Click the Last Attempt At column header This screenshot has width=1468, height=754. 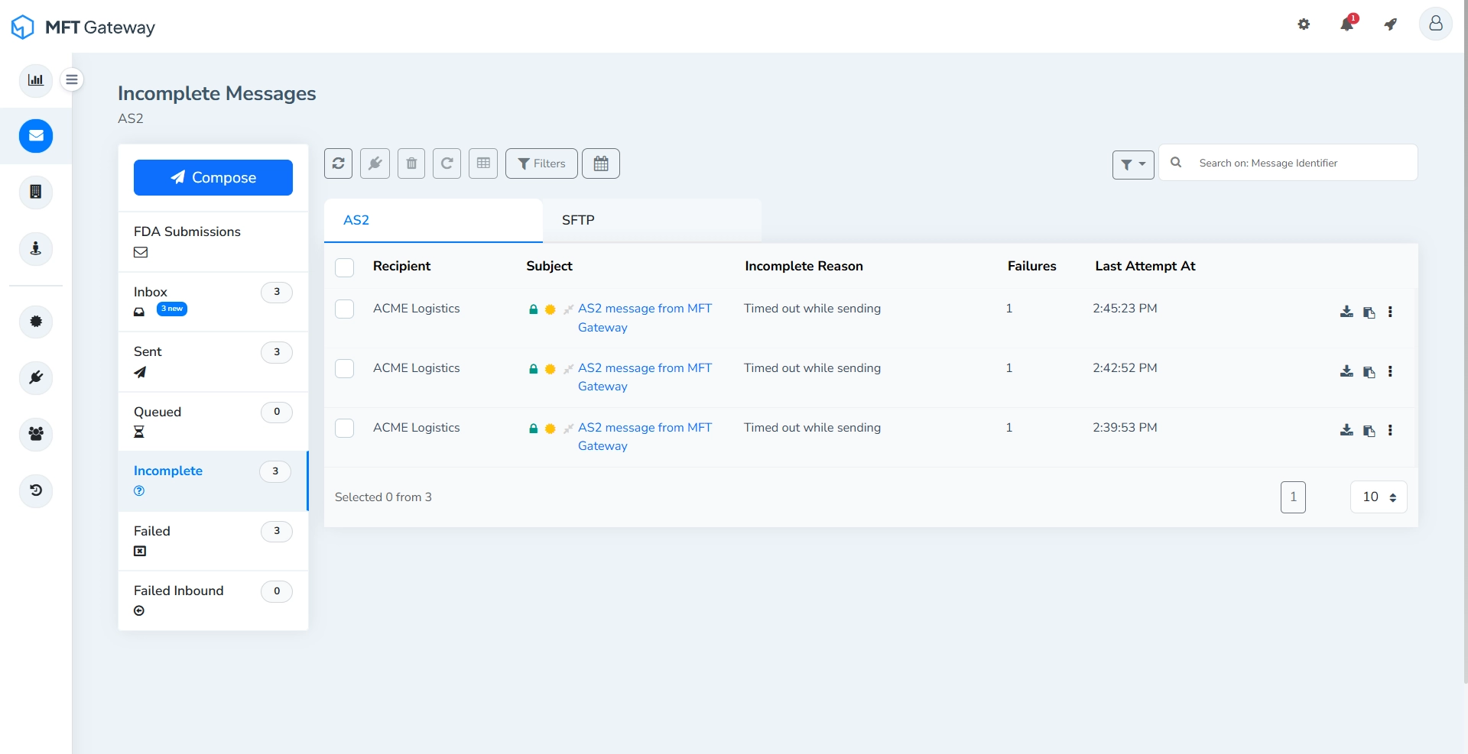[x=1145, y=266]
